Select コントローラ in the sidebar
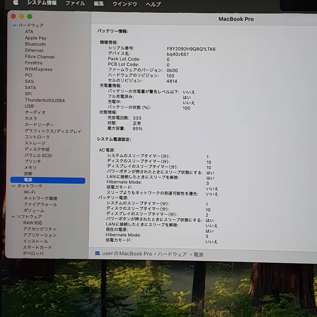Screen dimensions: 317x317 pyautogui.click(x=37, y=137)
